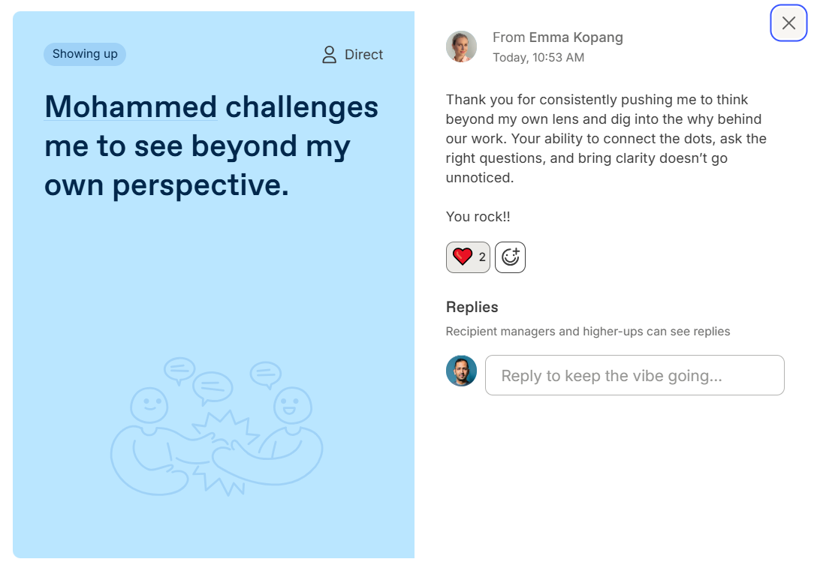Click the word perspective in card headline
The image size is (814, 571).
[x=200, y=185]
